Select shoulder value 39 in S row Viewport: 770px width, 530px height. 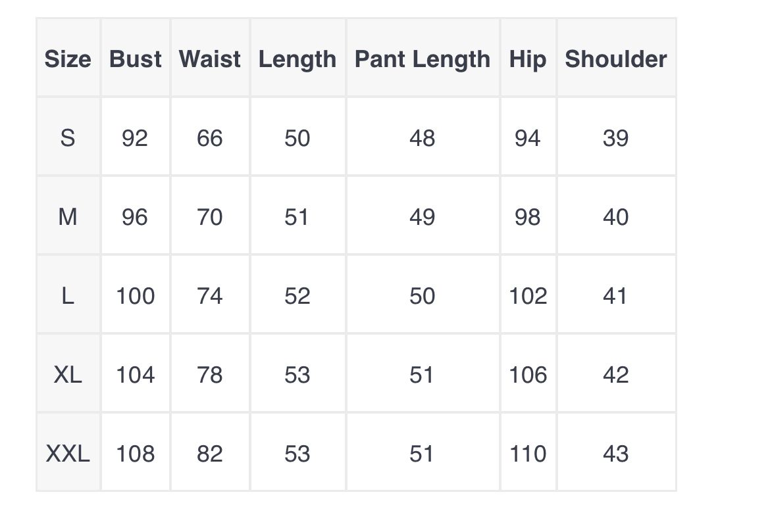pos(616,138)
